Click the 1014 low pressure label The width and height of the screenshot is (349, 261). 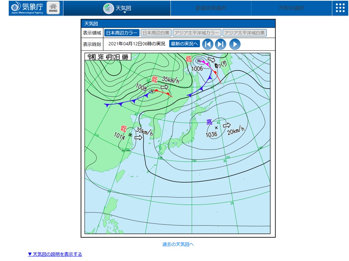[119, 136]
